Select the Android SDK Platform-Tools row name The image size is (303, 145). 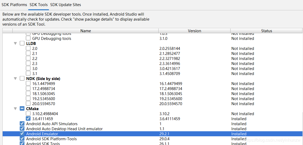pos(51,139)
